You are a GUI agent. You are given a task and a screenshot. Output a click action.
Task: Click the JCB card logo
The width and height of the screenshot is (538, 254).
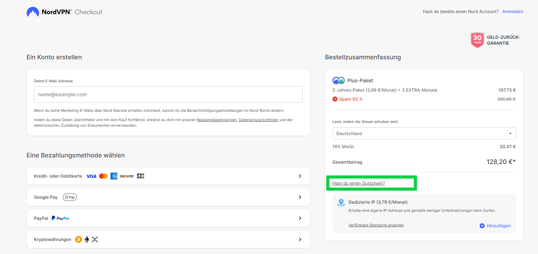click(141, 176)
